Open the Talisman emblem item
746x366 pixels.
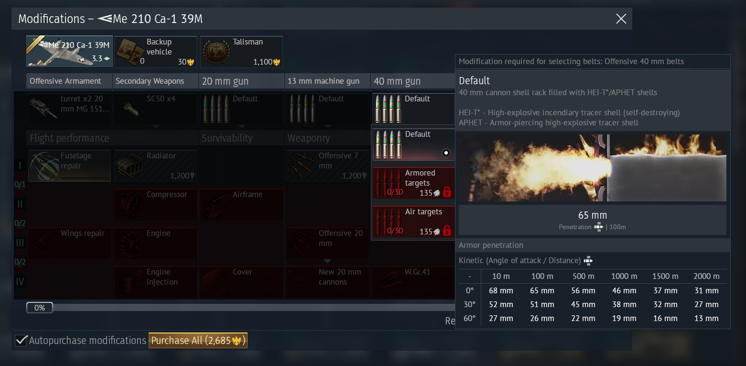pos(216,51)
